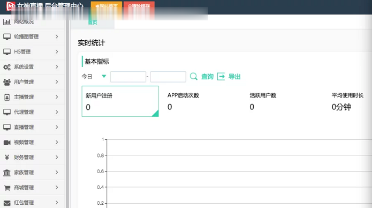Expand 商城管理 menu chevron
The image size is (372, 208).
[57, 187]
